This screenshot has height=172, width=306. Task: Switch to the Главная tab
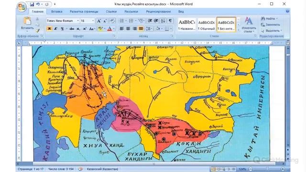[x=38, y=11]
